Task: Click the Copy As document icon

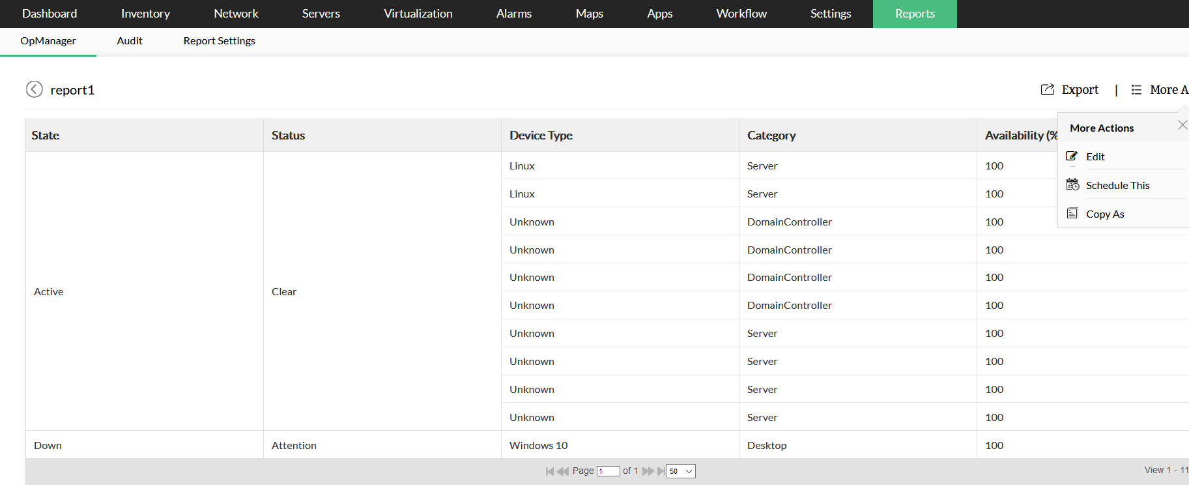Action: point(1072,214)
